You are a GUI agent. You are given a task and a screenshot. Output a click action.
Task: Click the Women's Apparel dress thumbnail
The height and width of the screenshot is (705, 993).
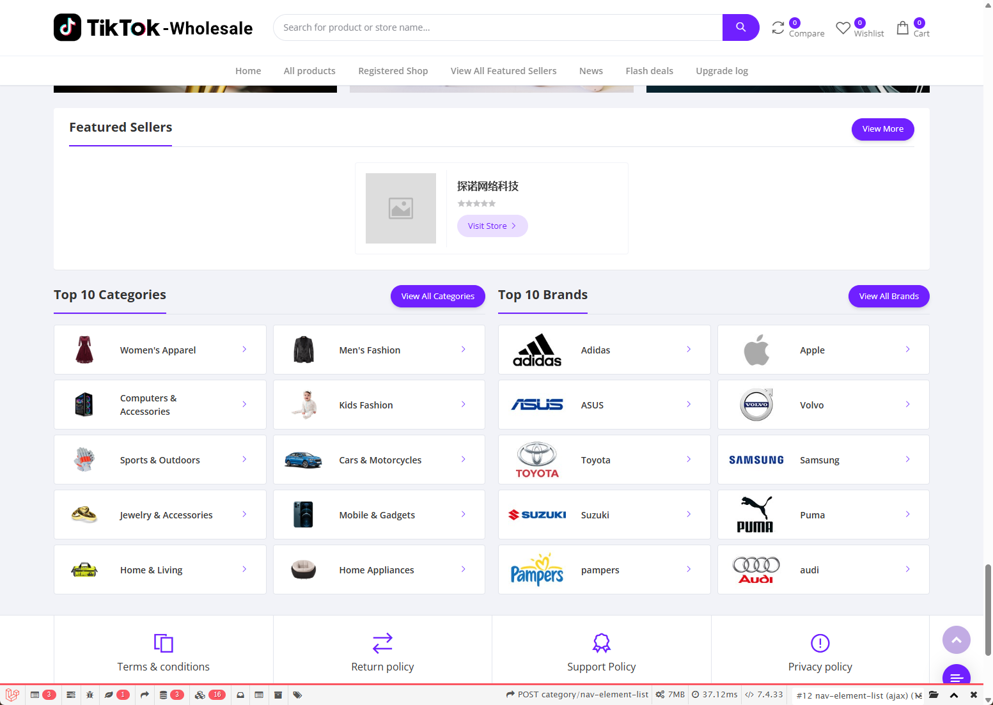pyautogui.click(x=84, y=350)
